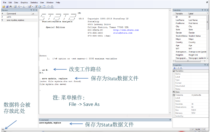The image size is (210, 132).
Task: Open the Statistics menu
Action: [34, 2]
